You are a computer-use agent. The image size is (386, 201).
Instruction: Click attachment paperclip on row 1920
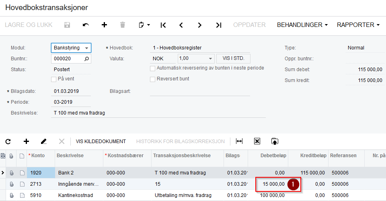click(11, 173)
